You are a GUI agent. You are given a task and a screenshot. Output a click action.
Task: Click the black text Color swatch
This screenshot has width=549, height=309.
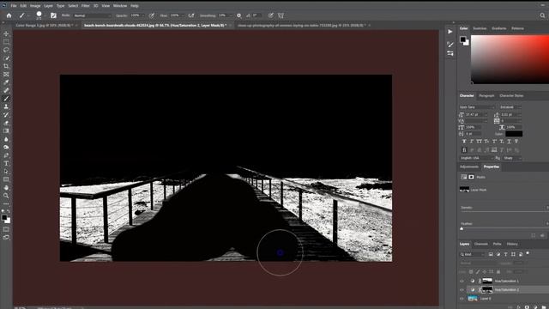coord(514,134)
